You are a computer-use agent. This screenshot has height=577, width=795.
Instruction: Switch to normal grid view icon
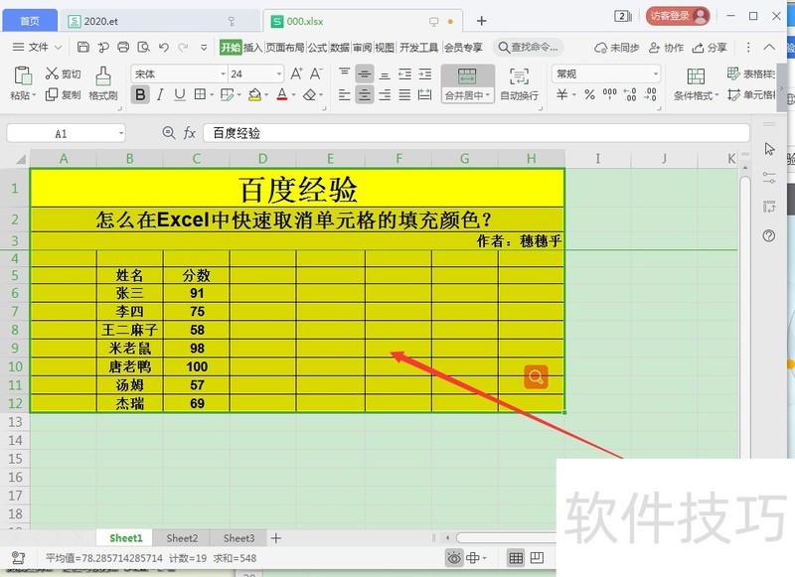point(516,558)
